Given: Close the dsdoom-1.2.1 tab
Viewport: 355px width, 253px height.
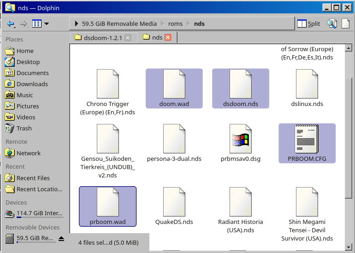Looking at the screenshot, I should coord(128,38).
